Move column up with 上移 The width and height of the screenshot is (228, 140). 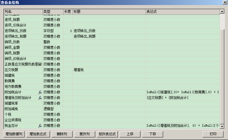[x=130, y=134]
